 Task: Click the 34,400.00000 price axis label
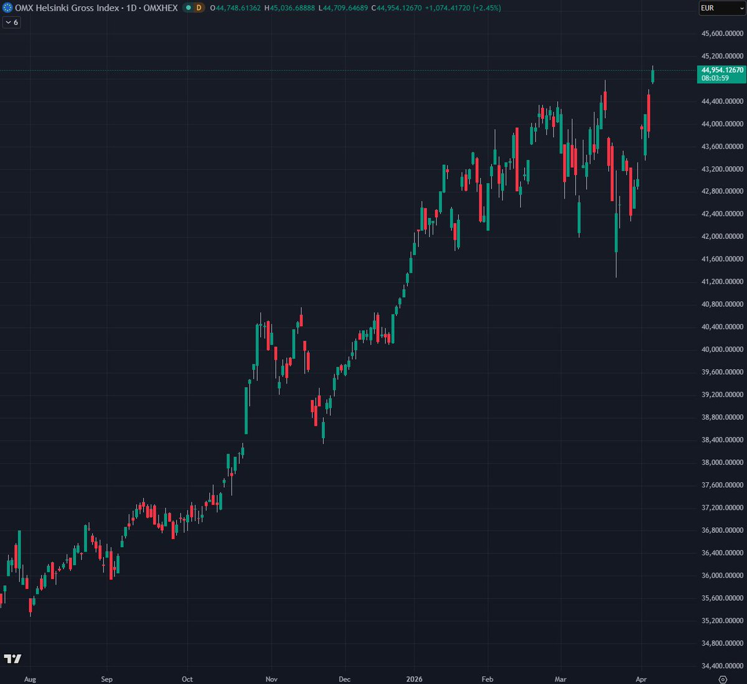[722, 666]
